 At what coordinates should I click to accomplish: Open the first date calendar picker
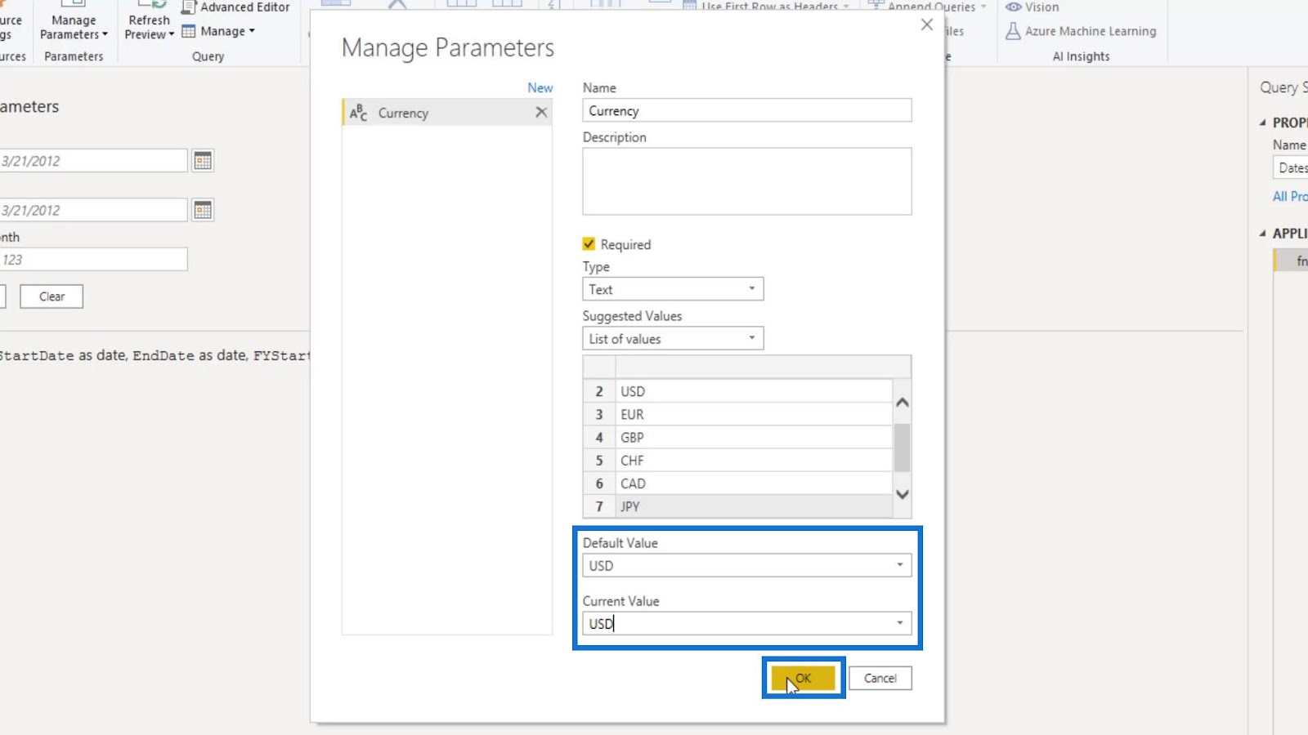pos(203,161)
